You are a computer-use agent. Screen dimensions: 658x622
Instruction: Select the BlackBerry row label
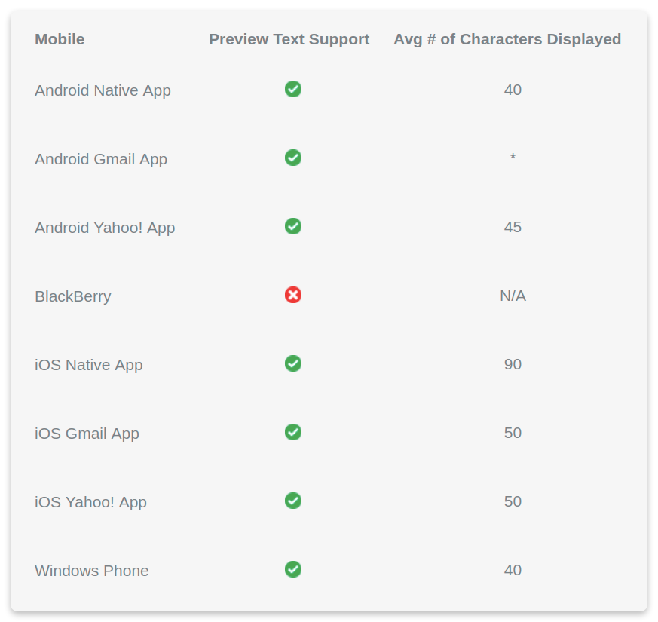pyautogui.click(x=73, y=296)
